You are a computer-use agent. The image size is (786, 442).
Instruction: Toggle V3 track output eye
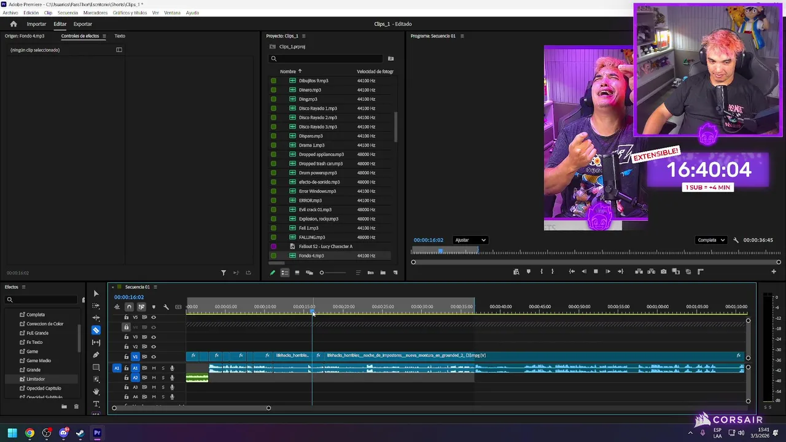point(154,337)
